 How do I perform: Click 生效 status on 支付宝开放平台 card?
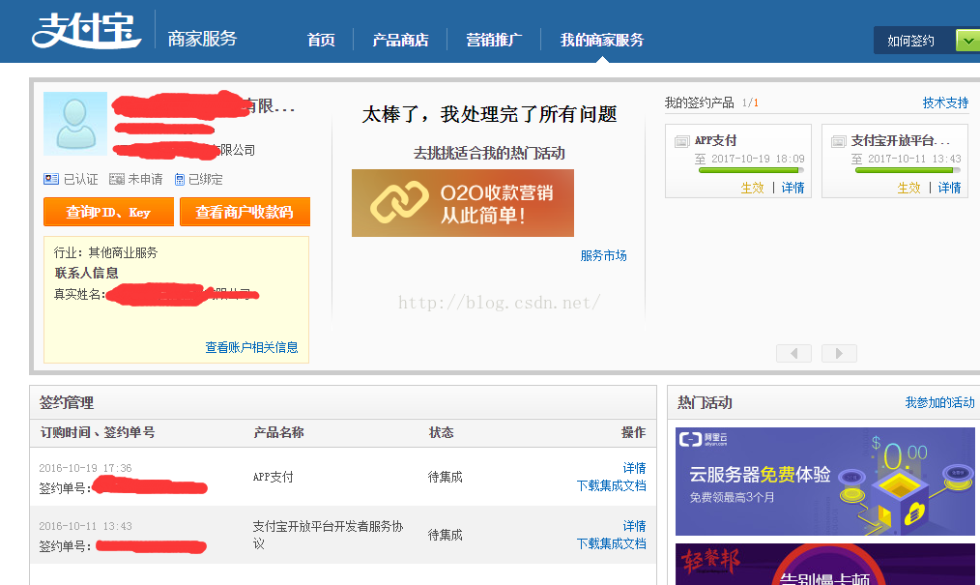[x=908, y=188]
